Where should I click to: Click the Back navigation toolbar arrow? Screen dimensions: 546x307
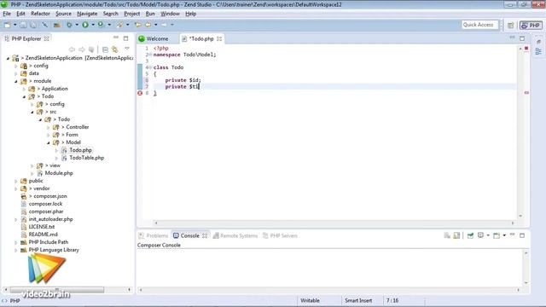(148, 25)
